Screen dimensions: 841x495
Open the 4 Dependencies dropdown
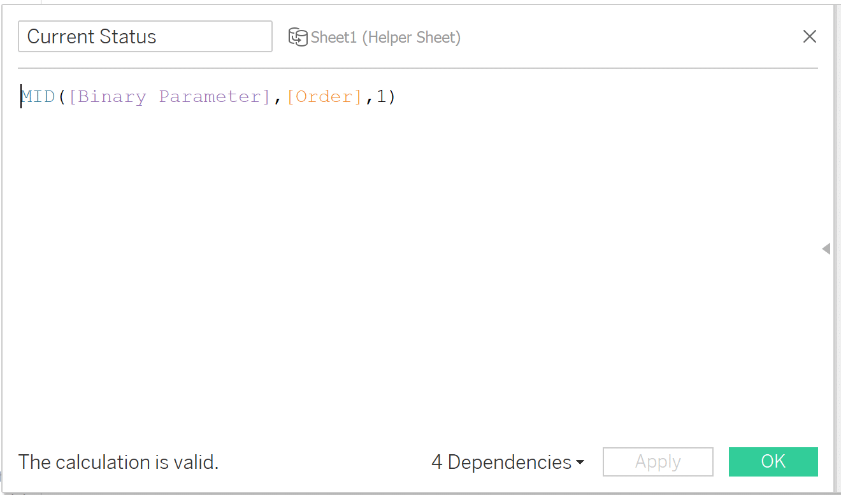(x=500, y=462)
